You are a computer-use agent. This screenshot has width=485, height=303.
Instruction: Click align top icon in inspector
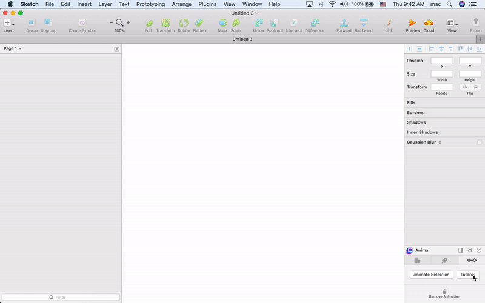click(x=460, y=48)
